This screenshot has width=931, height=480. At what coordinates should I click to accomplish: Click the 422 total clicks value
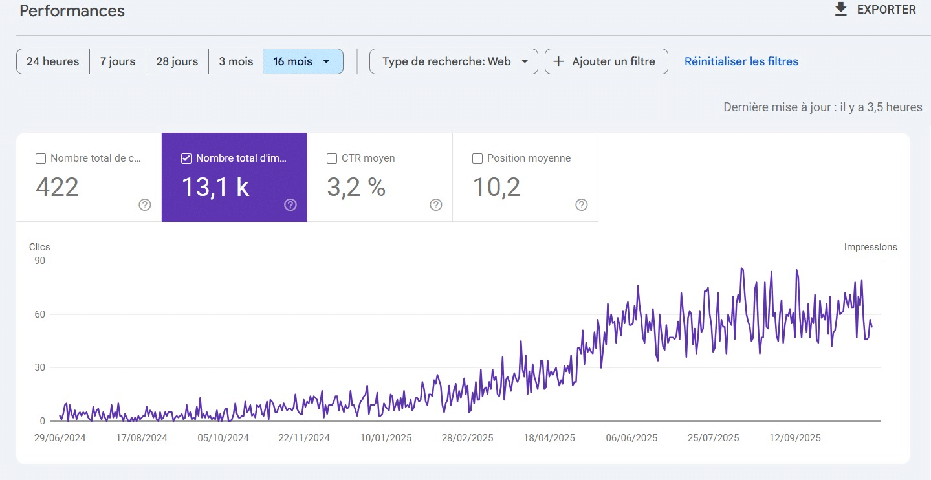tap(58, 187)
